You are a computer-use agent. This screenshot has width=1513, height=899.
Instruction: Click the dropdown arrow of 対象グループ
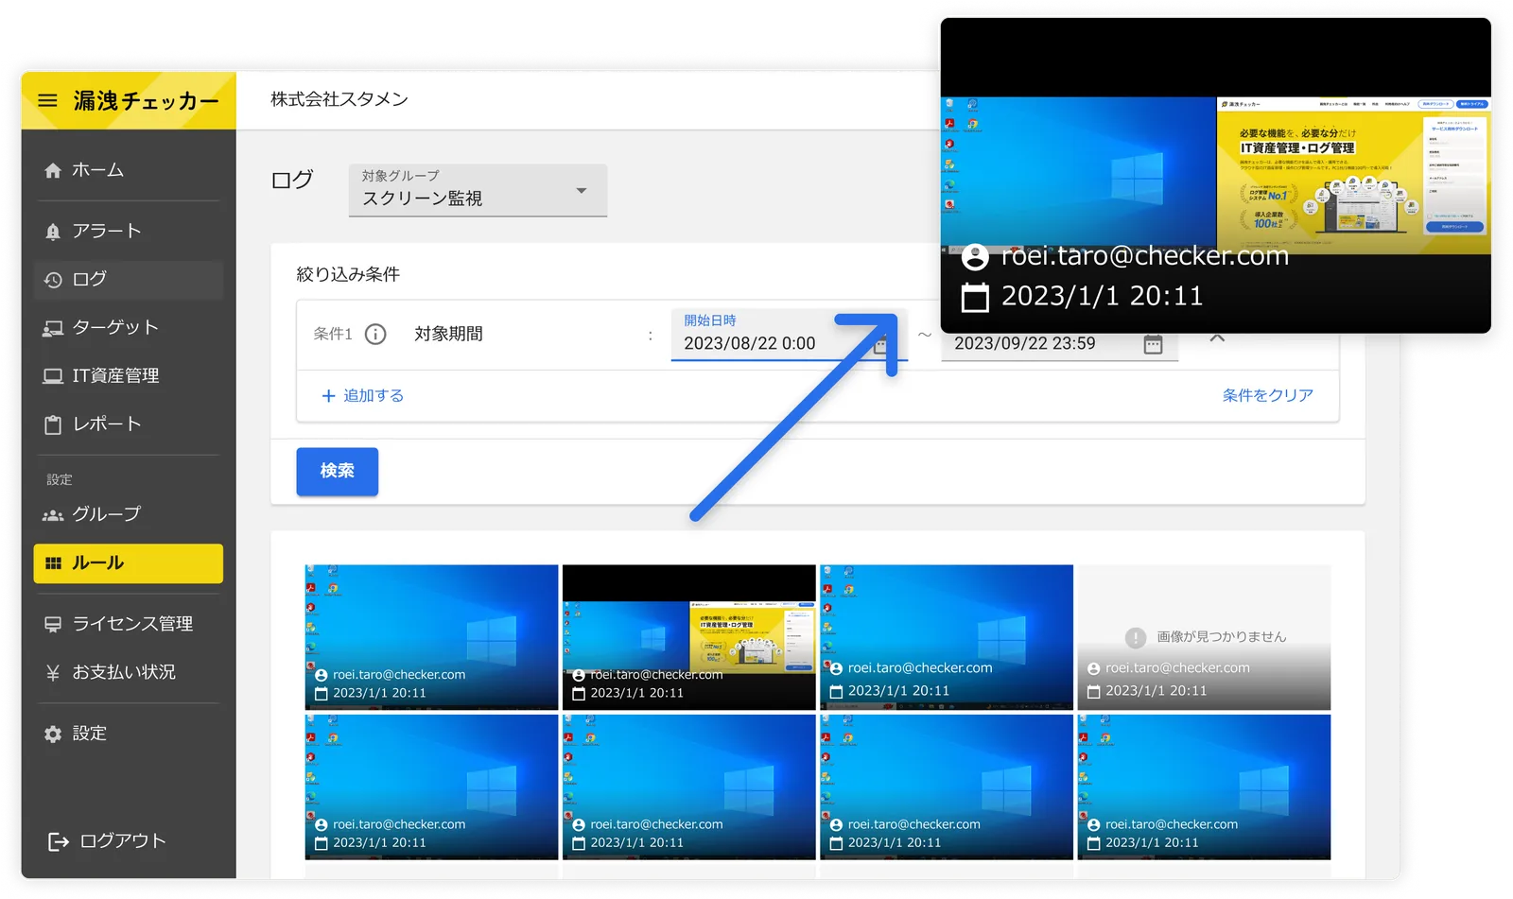tap(582, 191)
